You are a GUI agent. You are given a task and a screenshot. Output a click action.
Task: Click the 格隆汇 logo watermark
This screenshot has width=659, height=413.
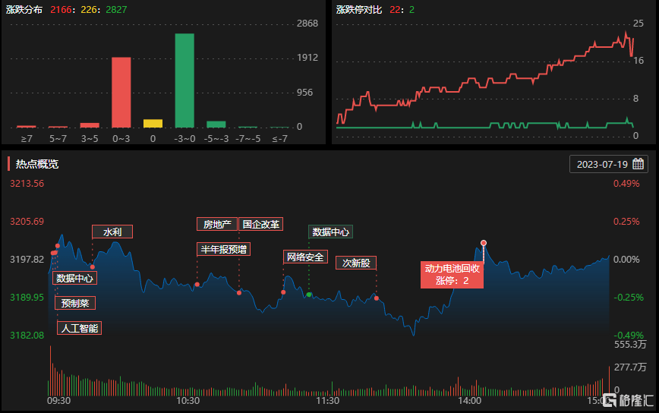pyautogui.click(x=627, y=400)
